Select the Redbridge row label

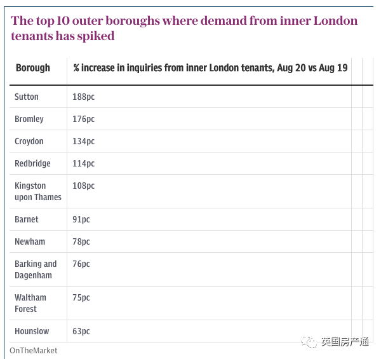[32, 163]
